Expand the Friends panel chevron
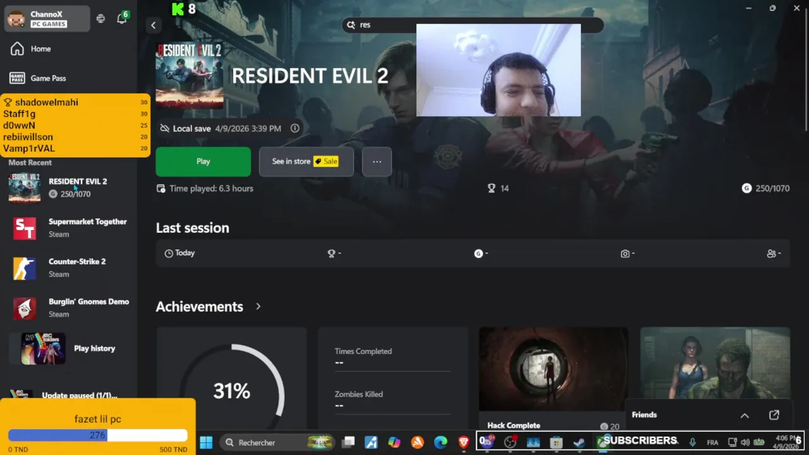 [x=745, y=415]
